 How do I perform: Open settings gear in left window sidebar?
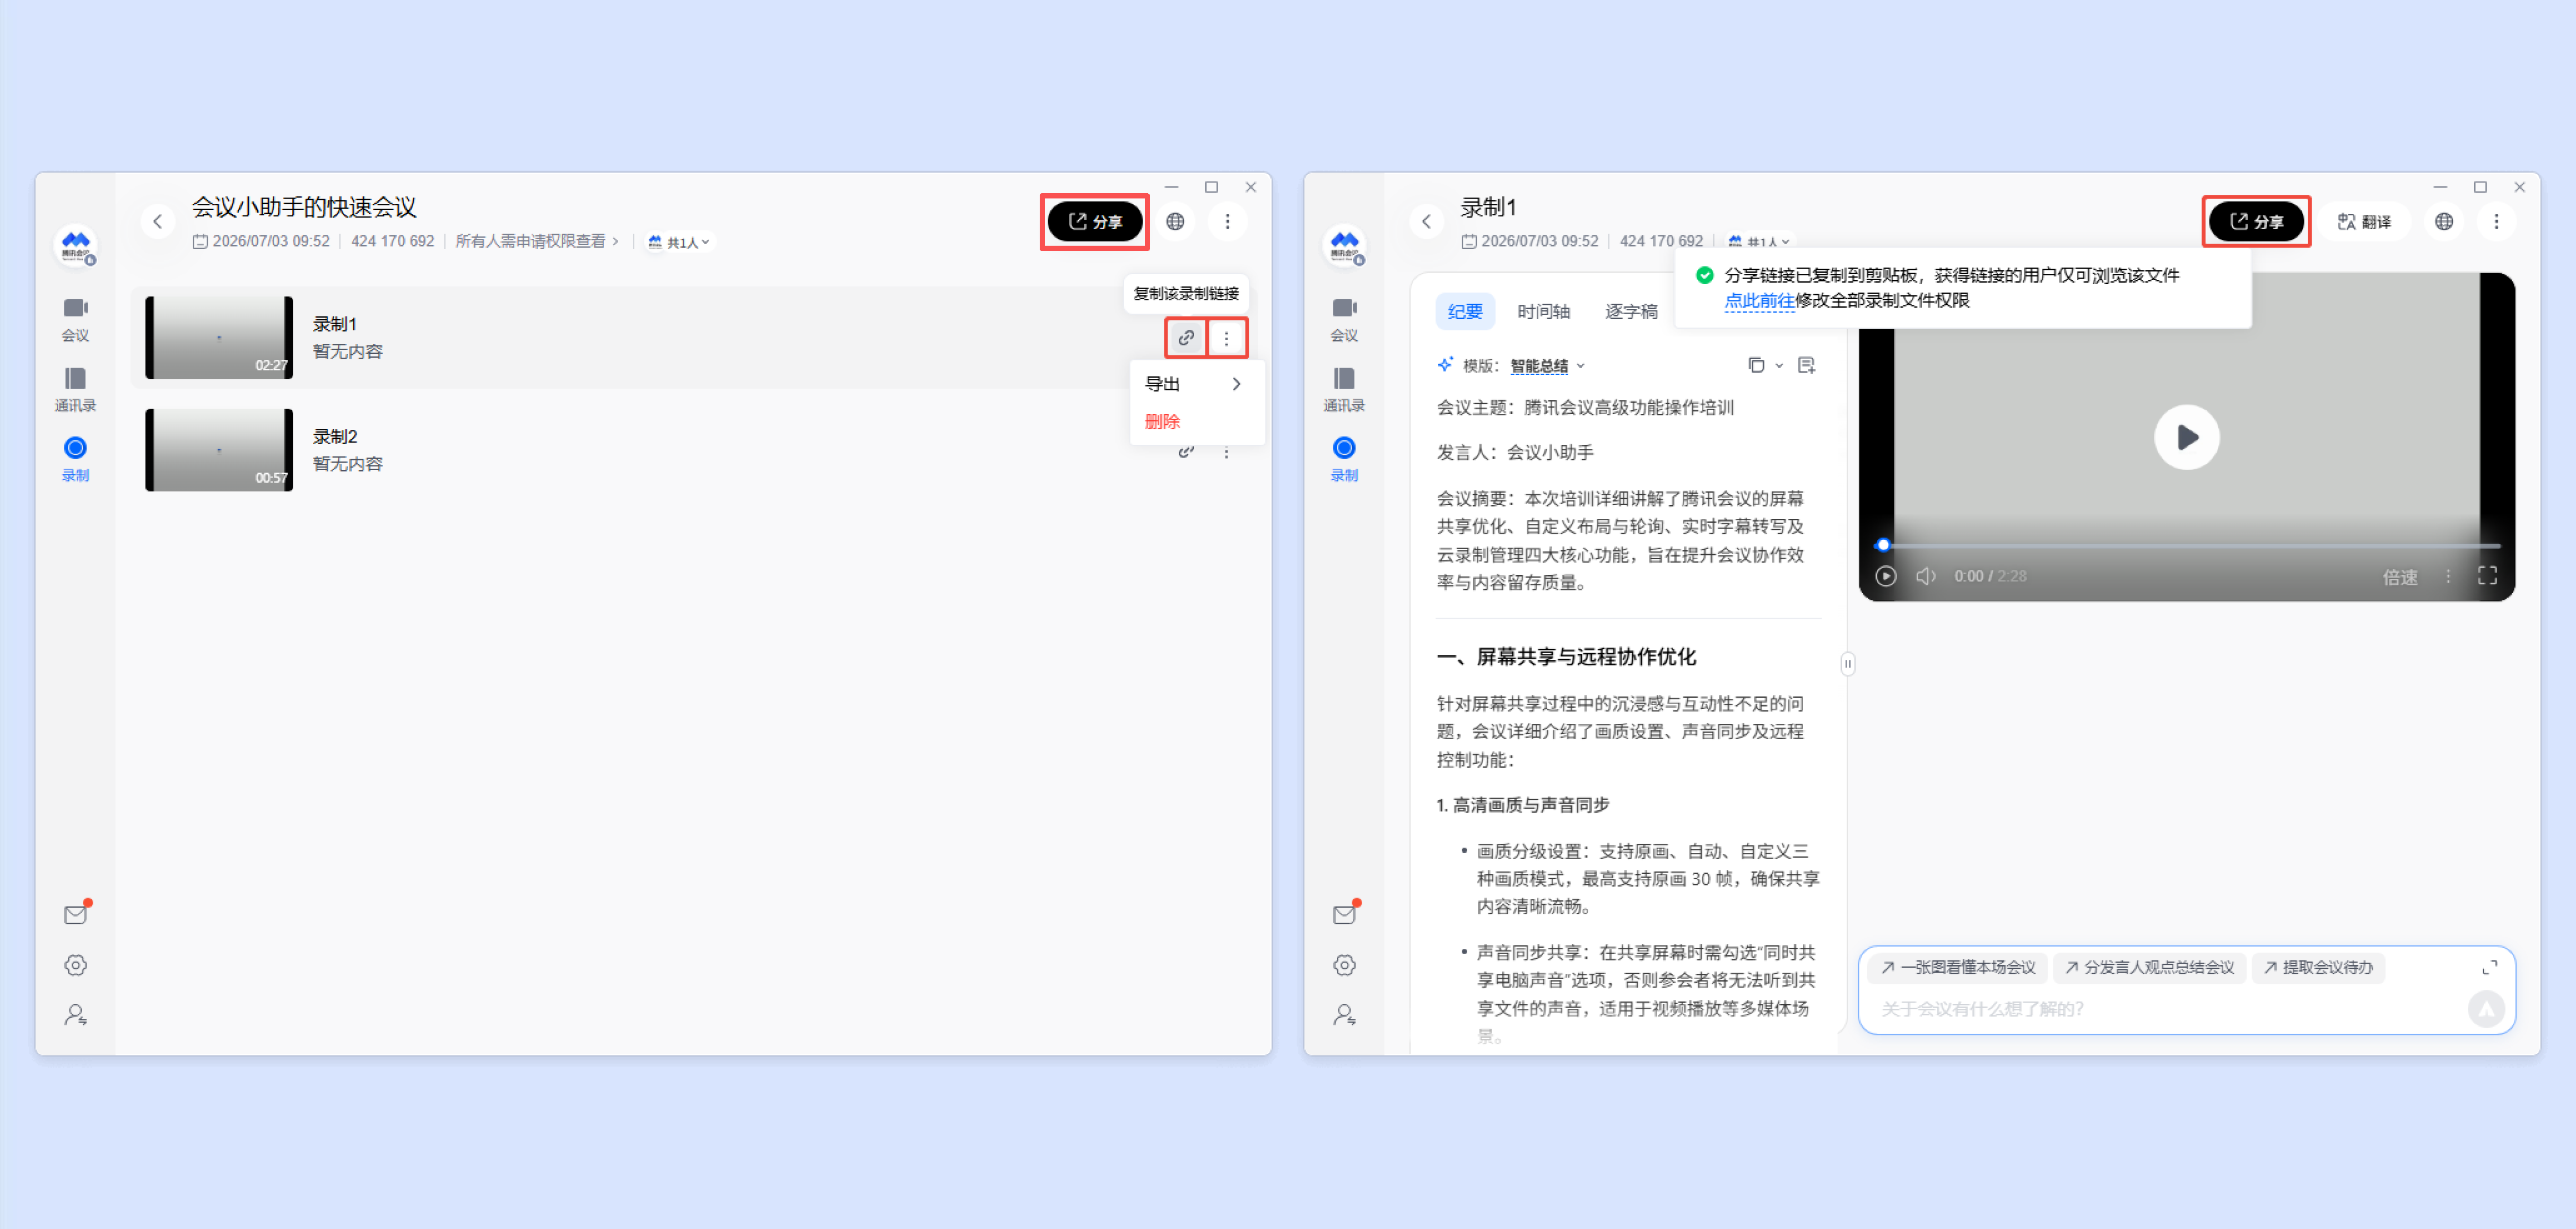(76, 965)
